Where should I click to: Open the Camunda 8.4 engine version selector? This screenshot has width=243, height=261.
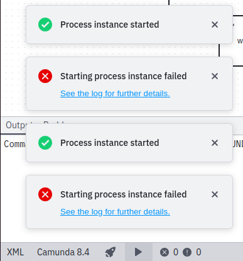pyautogui.click(x=63, y=252)
